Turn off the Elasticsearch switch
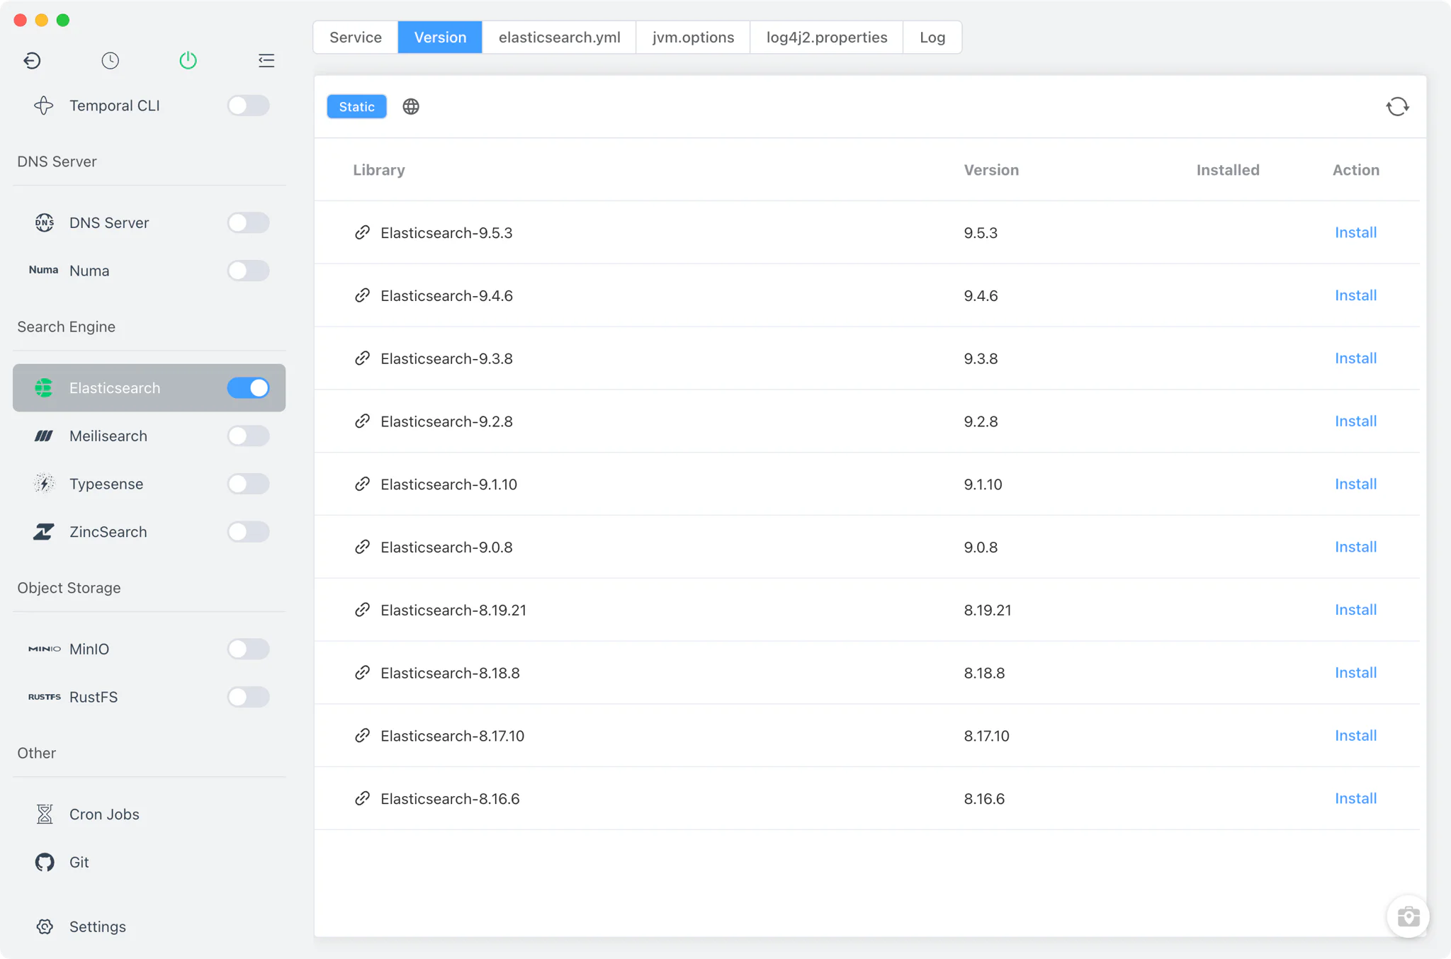1451x959 pixels. [x=248, y=388]
